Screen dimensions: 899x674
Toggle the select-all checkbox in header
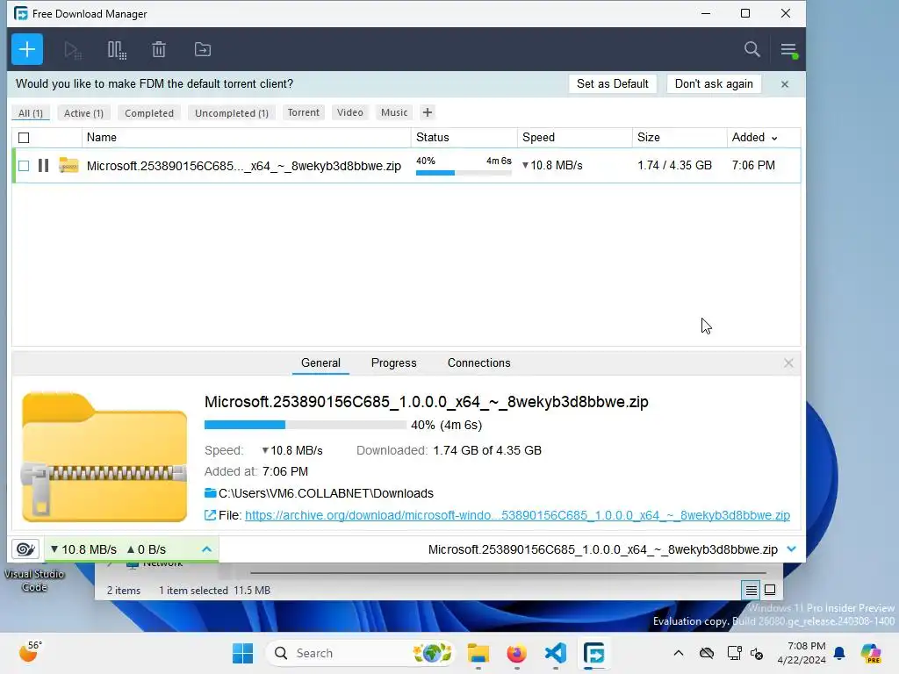(24, 138)
